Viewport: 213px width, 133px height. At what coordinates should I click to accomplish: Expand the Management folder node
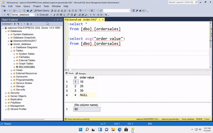6,106
